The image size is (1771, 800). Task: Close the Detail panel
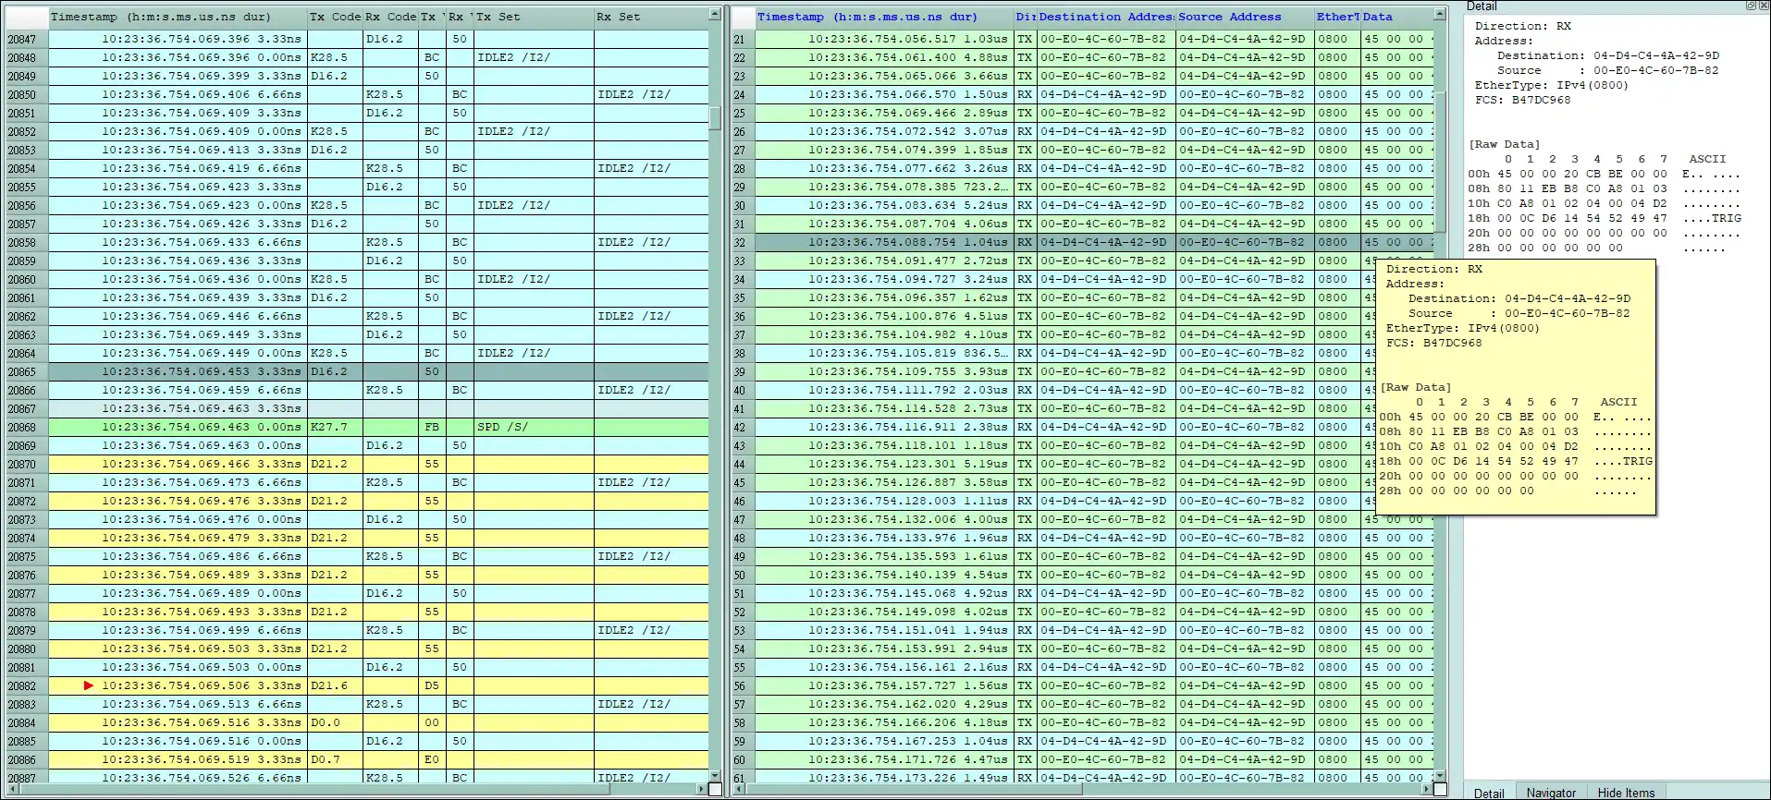[x=1764, y=6]
